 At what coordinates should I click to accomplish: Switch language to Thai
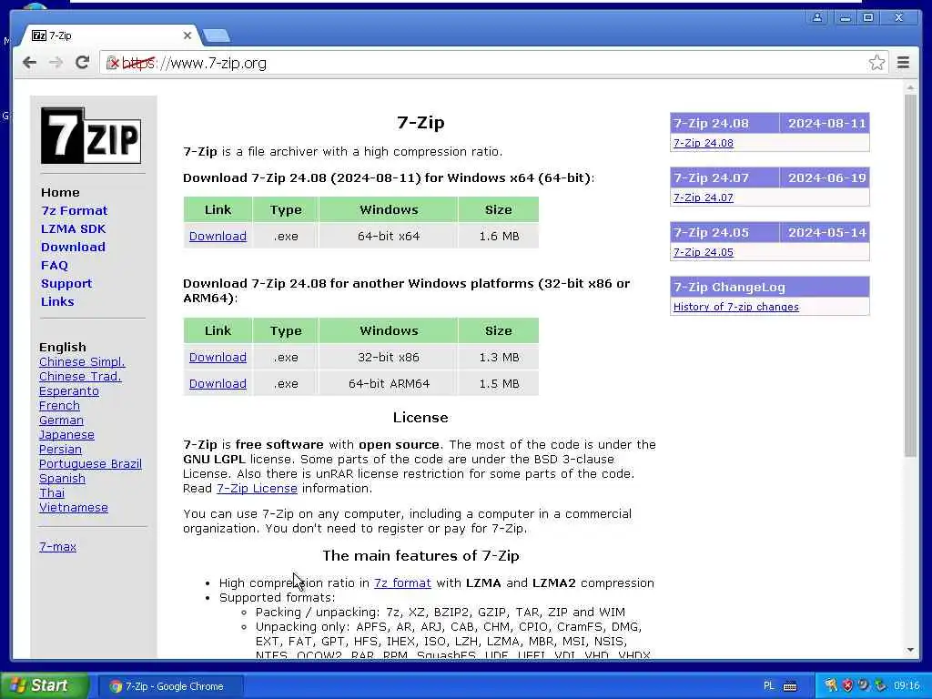(52, 492)
